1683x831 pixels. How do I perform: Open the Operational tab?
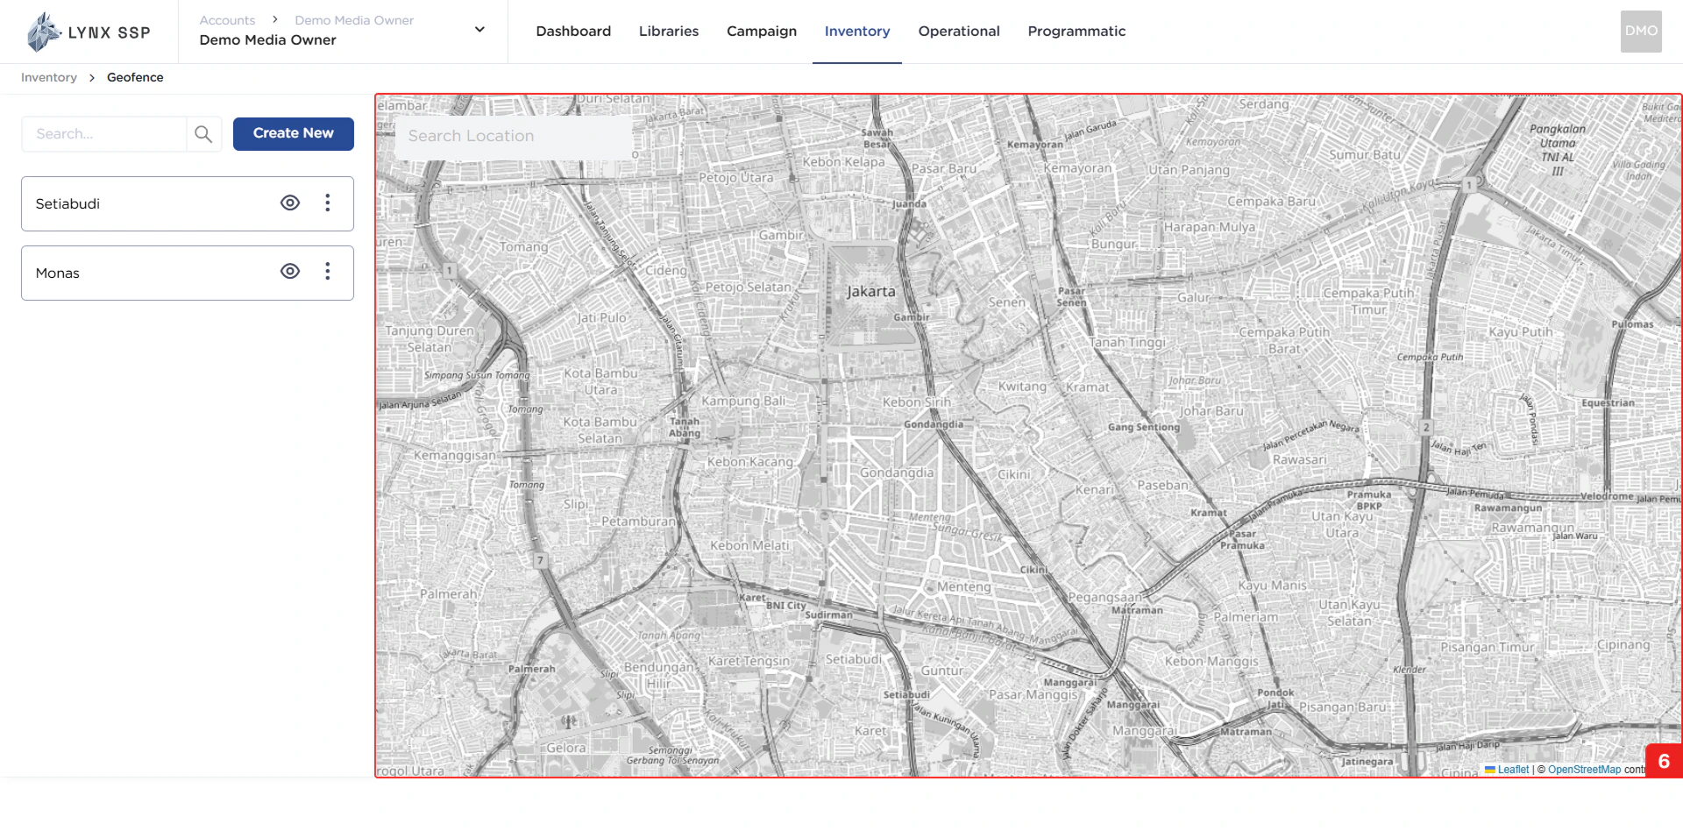959,32
